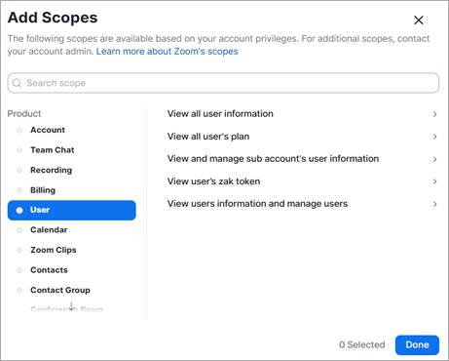Open the Contacts product category

(x=49, y=270)
